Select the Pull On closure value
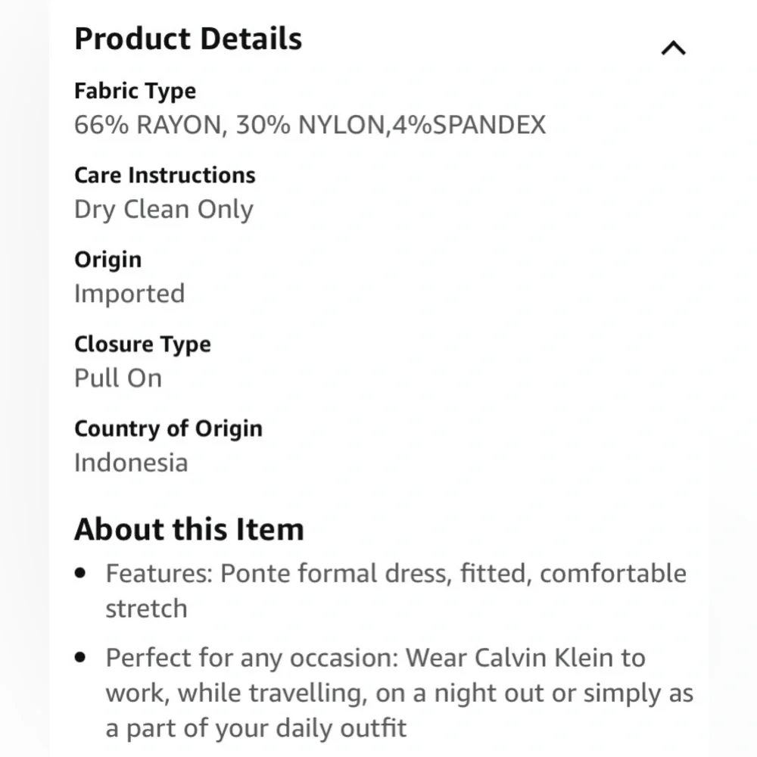The height and width of the screenshot is (757, 757). [118, 378]
